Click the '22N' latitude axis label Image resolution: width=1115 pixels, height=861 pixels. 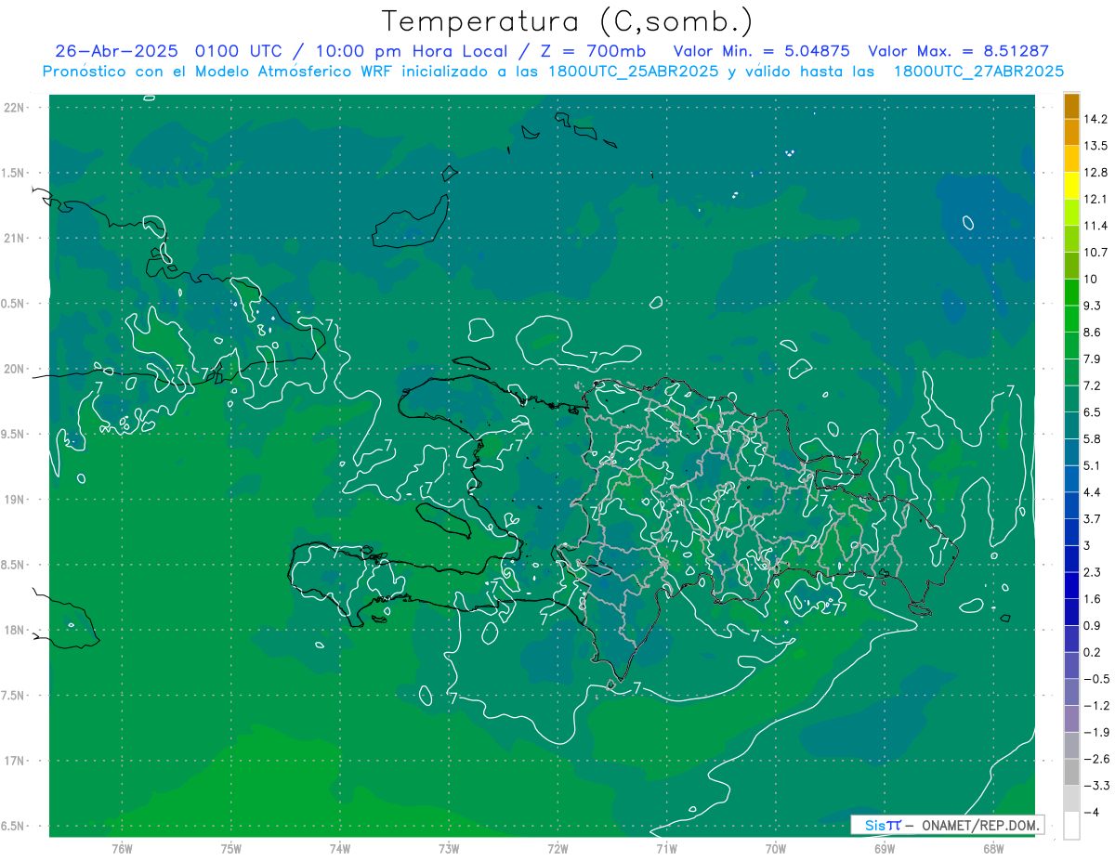[15, 108]
